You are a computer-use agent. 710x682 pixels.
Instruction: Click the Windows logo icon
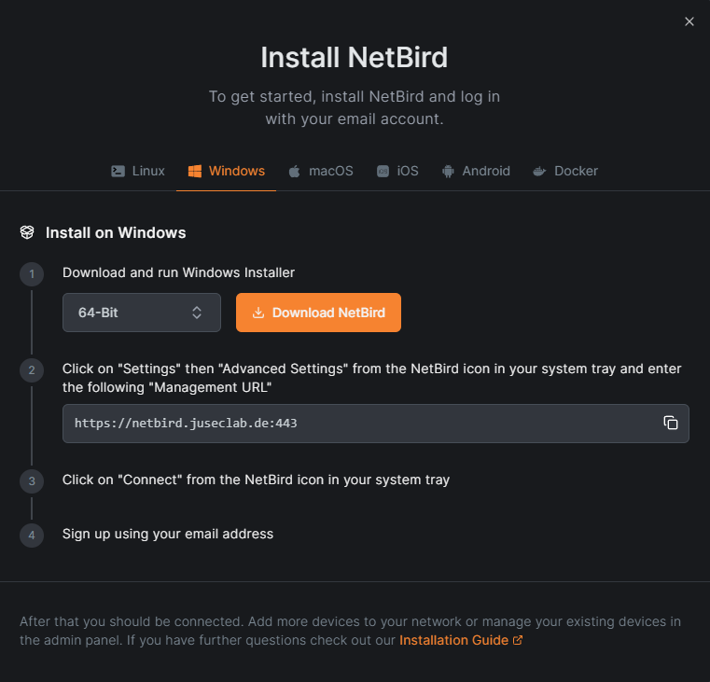(195, 171)
